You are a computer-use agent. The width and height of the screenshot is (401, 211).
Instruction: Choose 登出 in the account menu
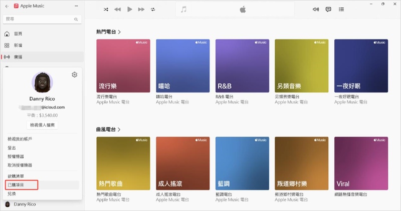click(12, 148)
